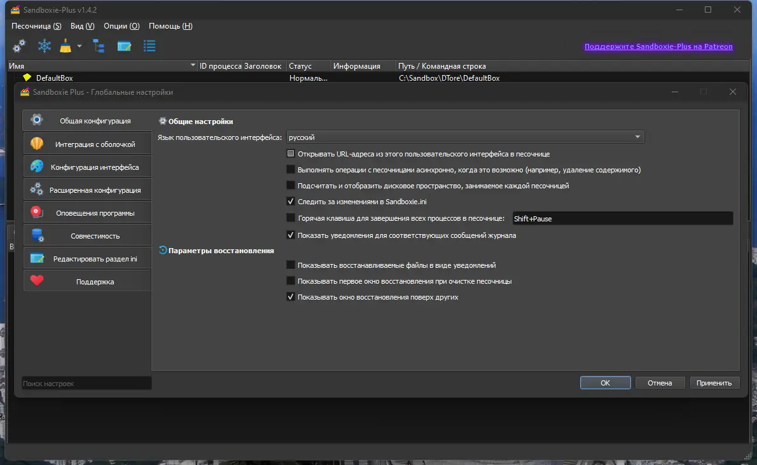Uncheck Показывать окно восстановления поверх других
The image size is (757, 465).
click(x=291, y=297)
